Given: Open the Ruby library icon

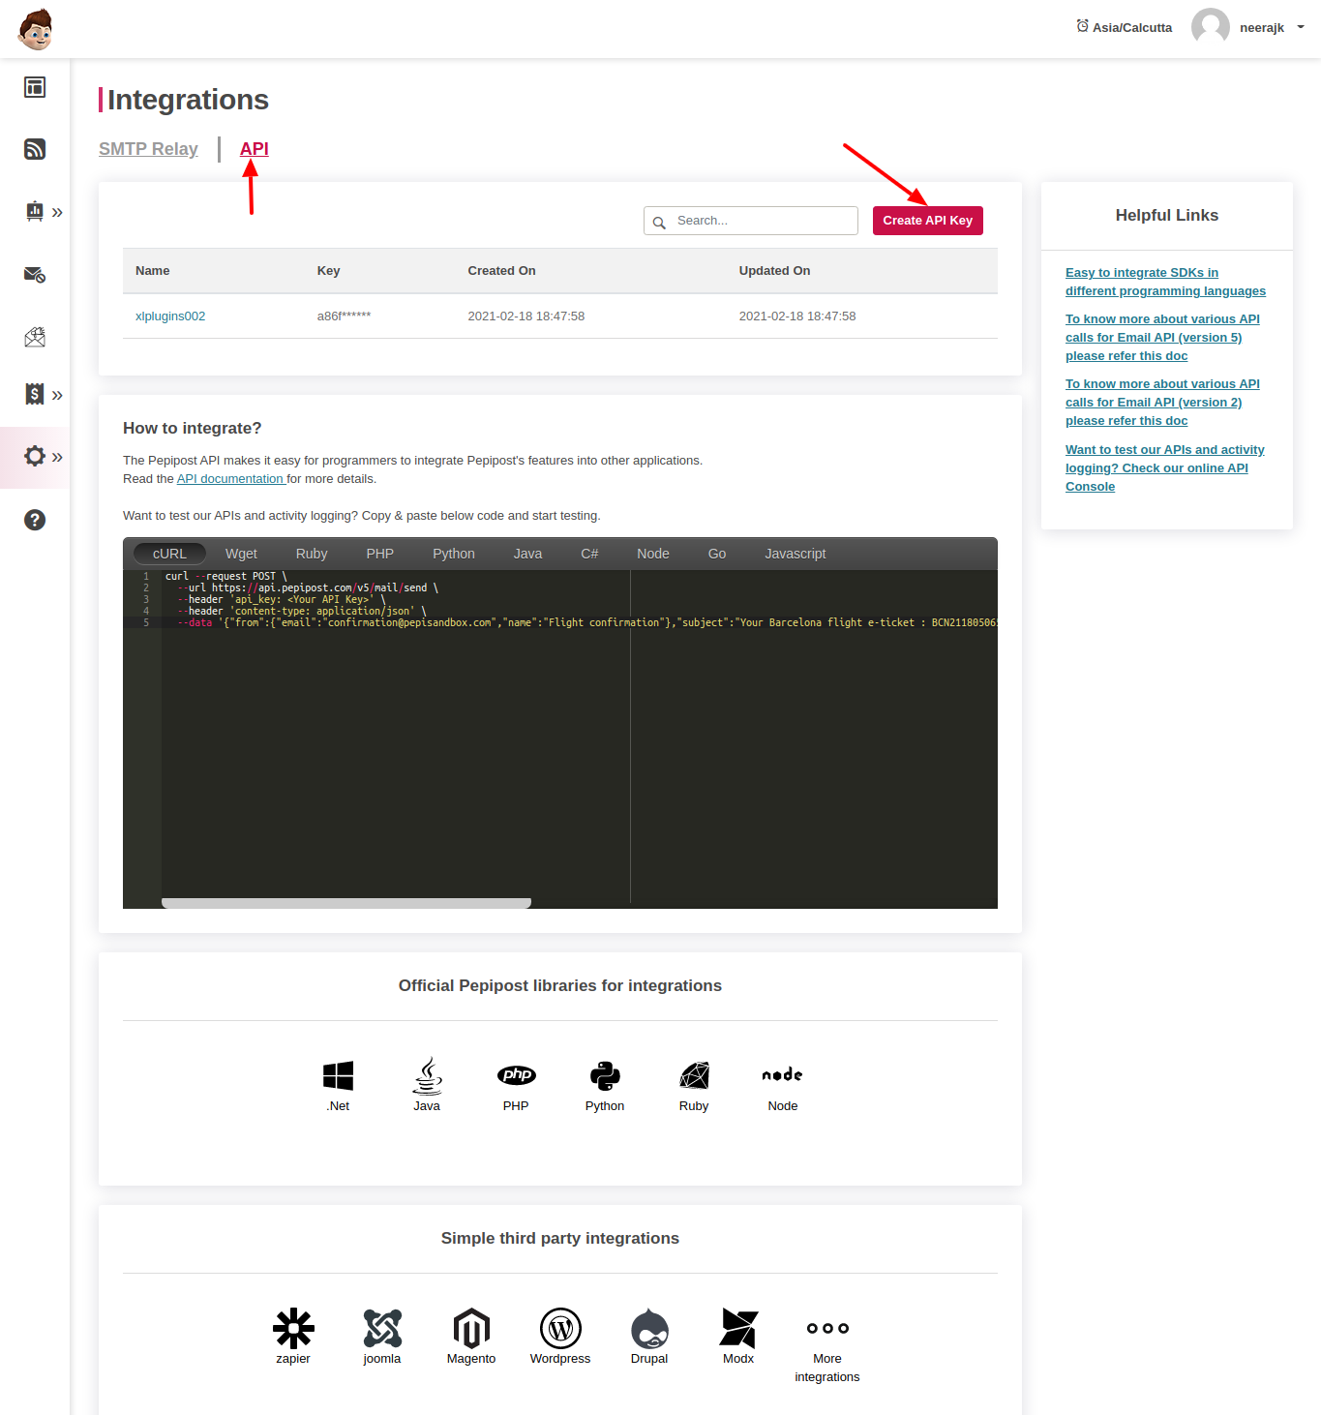Looking at the screenshot, I should click(x=694, y=1075).
